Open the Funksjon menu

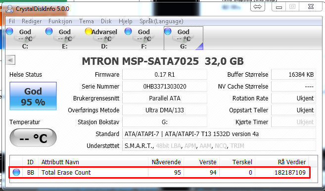click(x=60, y=21)
